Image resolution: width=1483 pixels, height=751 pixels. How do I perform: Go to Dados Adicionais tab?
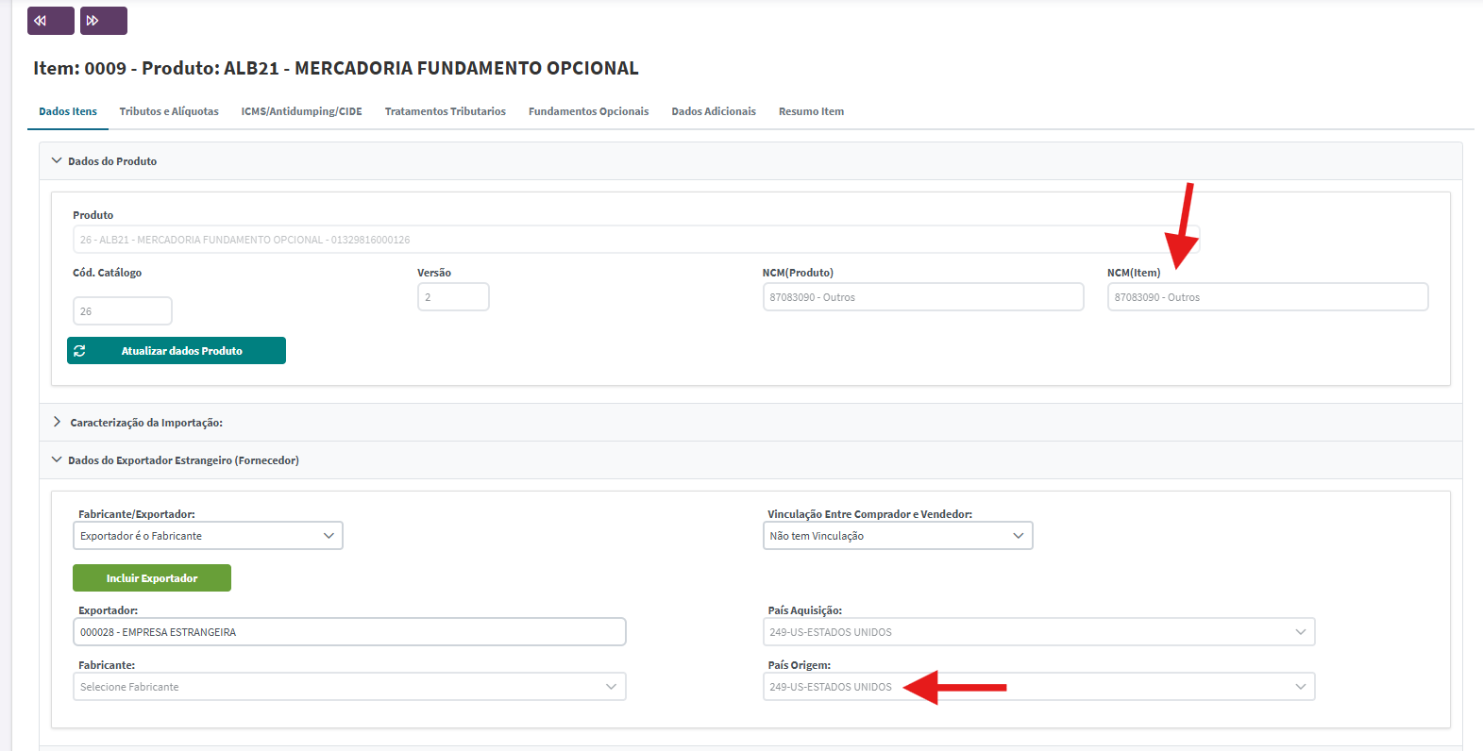click(x=714, y=111)
